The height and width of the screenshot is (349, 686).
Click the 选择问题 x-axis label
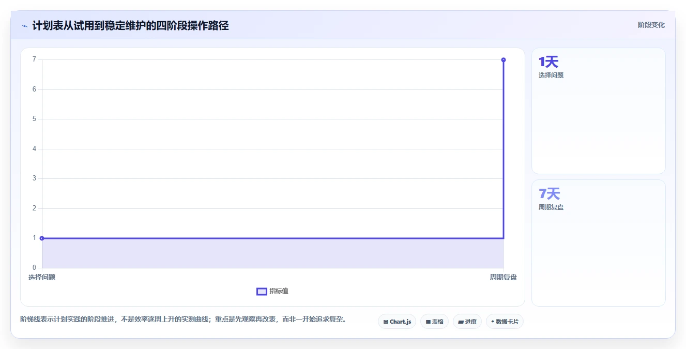pos(42,277)
